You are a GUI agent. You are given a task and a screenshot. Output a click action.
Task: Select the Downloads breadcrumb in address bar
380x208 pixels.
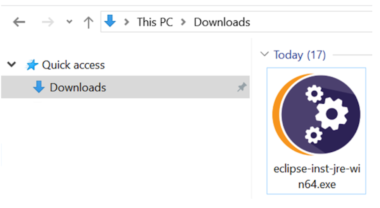coord(222,22)
